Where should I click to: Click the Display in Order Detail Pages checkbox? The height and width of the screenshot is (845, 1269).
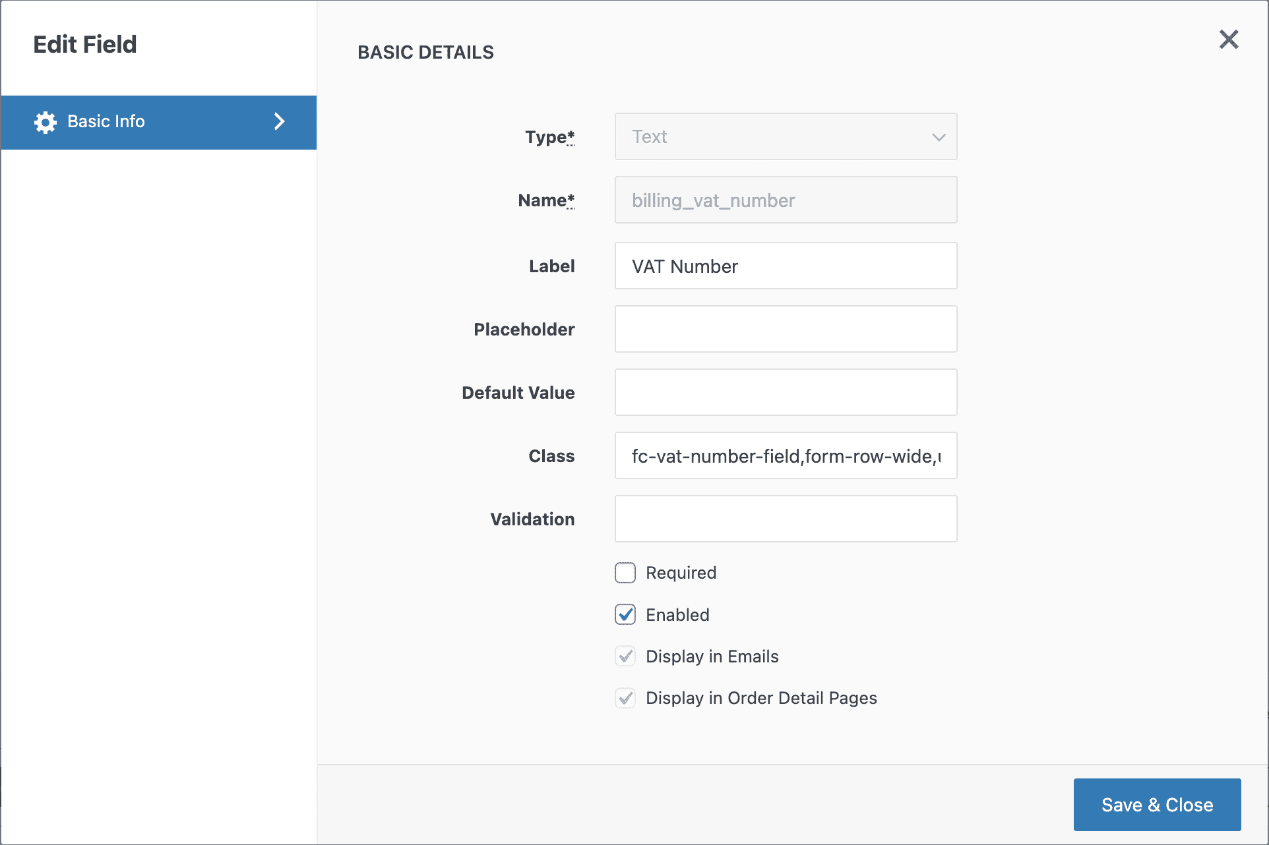(625, 698)
